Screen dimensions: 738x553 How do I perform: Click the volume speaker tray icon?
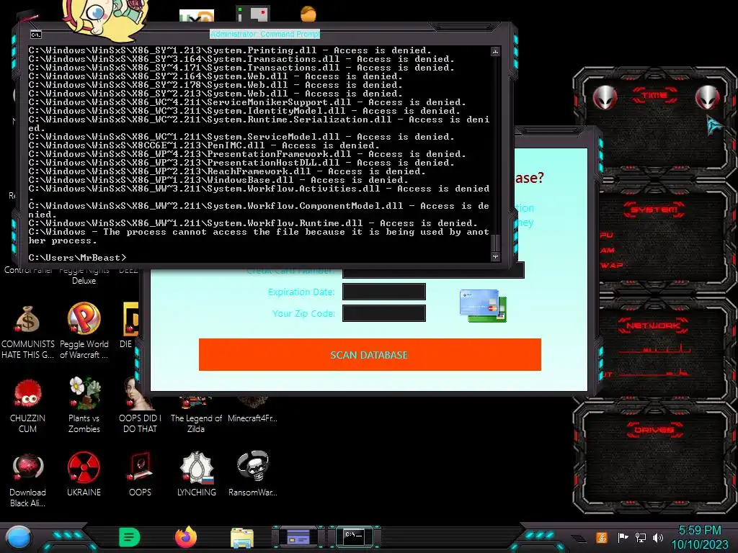(658, 537)
